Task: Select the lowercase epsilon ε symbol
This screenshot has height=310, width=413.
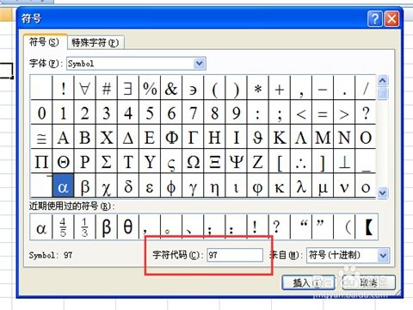Action: tap(150, 185)
